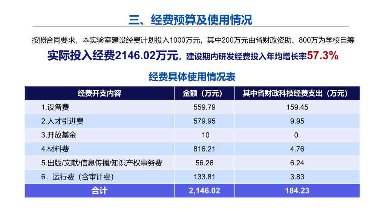Viewport: 386px width, 217px height.
Task: Select the 经费开支内容 column header
Action: (100, 93)
